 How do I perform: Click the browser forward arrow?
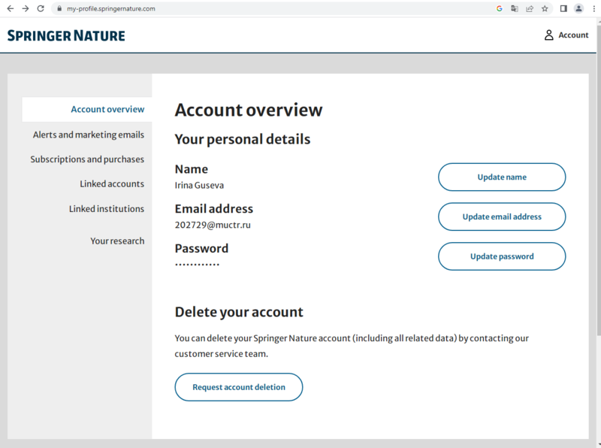click(26, 8)
